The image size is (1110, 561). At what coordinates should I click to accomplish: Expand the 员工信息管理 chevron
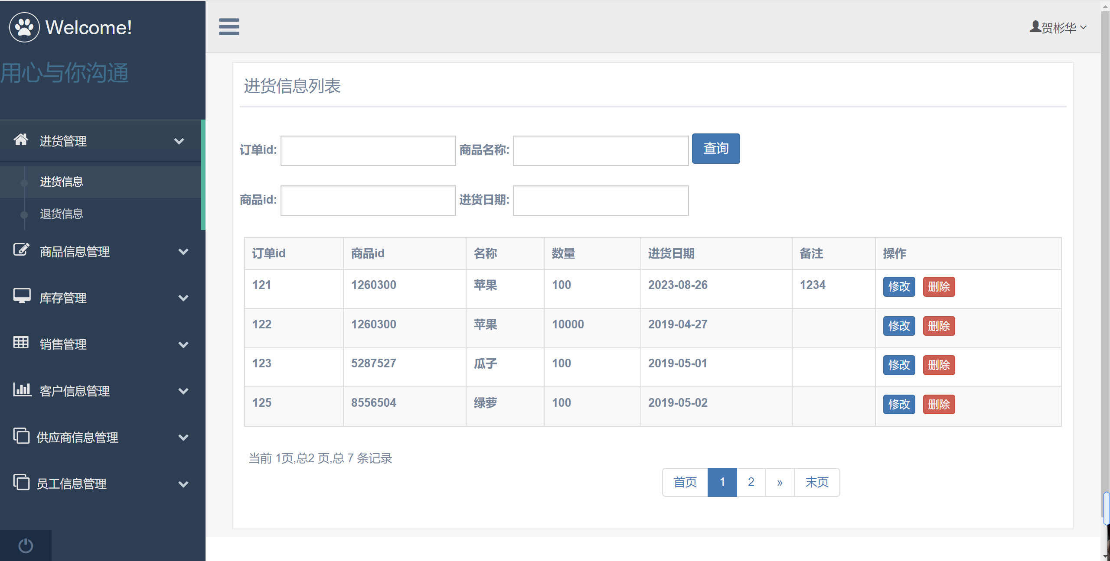[x=183, y=484]
